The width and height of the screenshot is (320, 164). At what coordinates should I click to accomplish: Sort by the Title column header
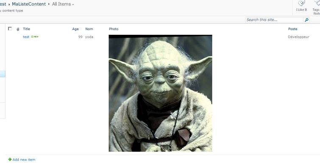click(27, 29)
